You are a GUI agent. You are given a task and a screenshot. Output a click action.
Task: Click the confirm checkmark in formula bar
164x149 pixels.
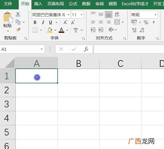coord(74,49)
